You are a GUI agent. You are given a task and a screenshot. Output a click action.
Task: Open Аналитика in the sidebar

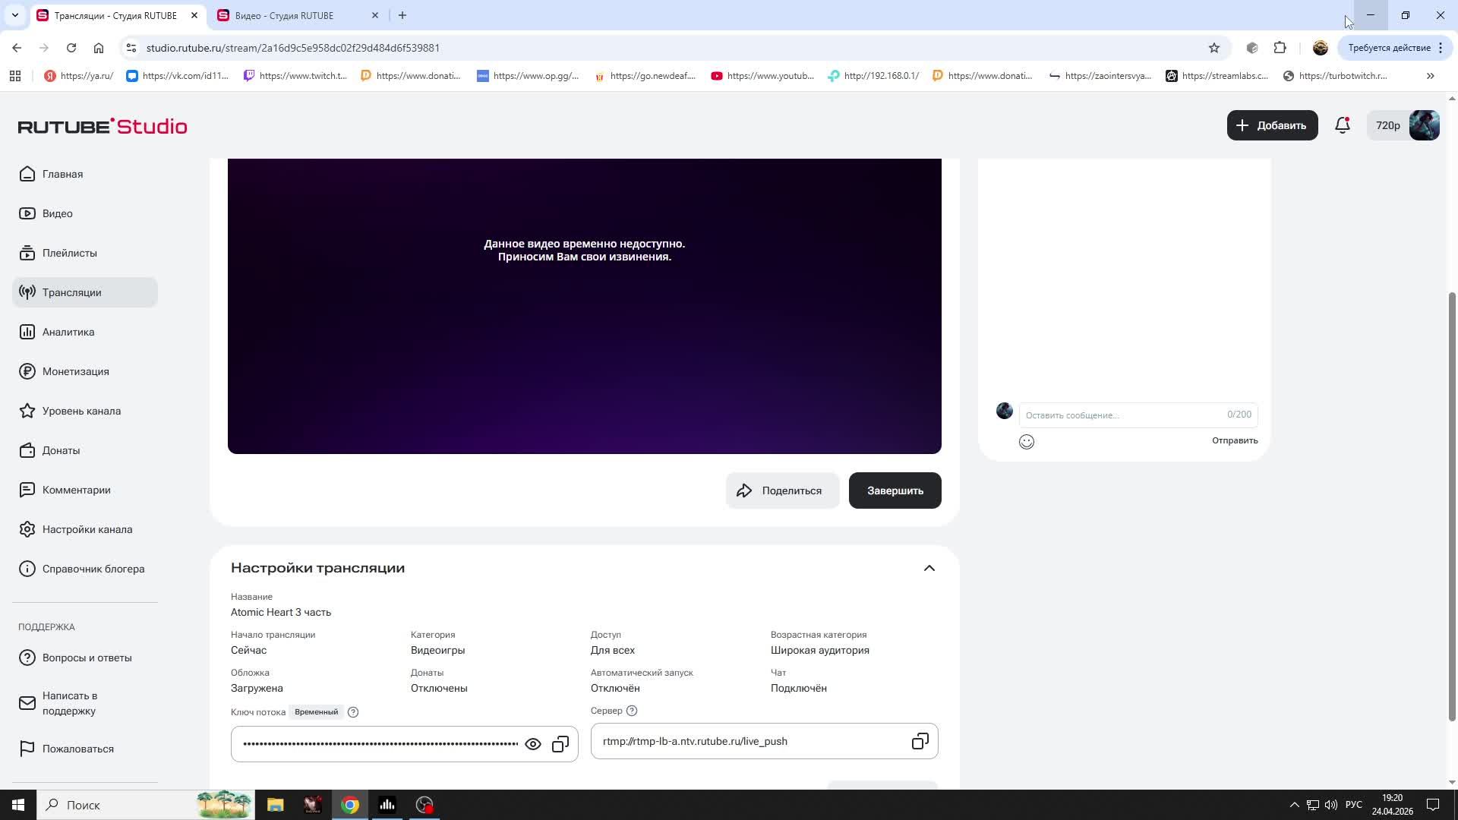tap(68, 332)
